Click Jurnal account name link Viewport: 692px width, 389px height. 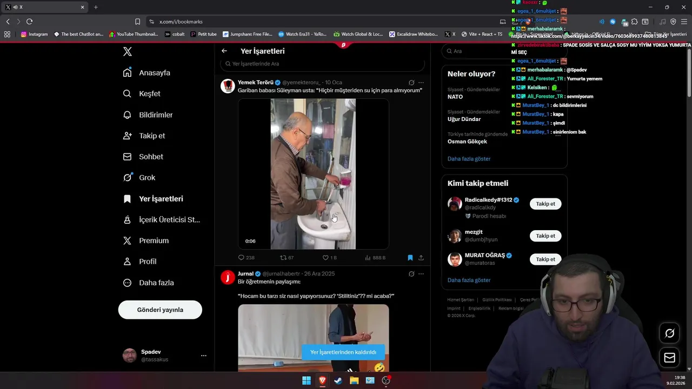[245, 274]
